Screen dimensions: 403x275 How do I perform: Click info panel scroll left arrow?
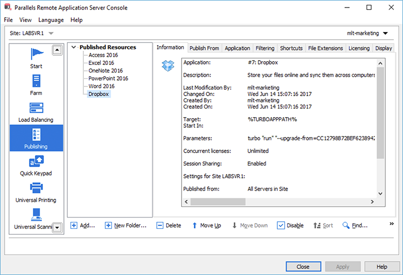[186, 202]
